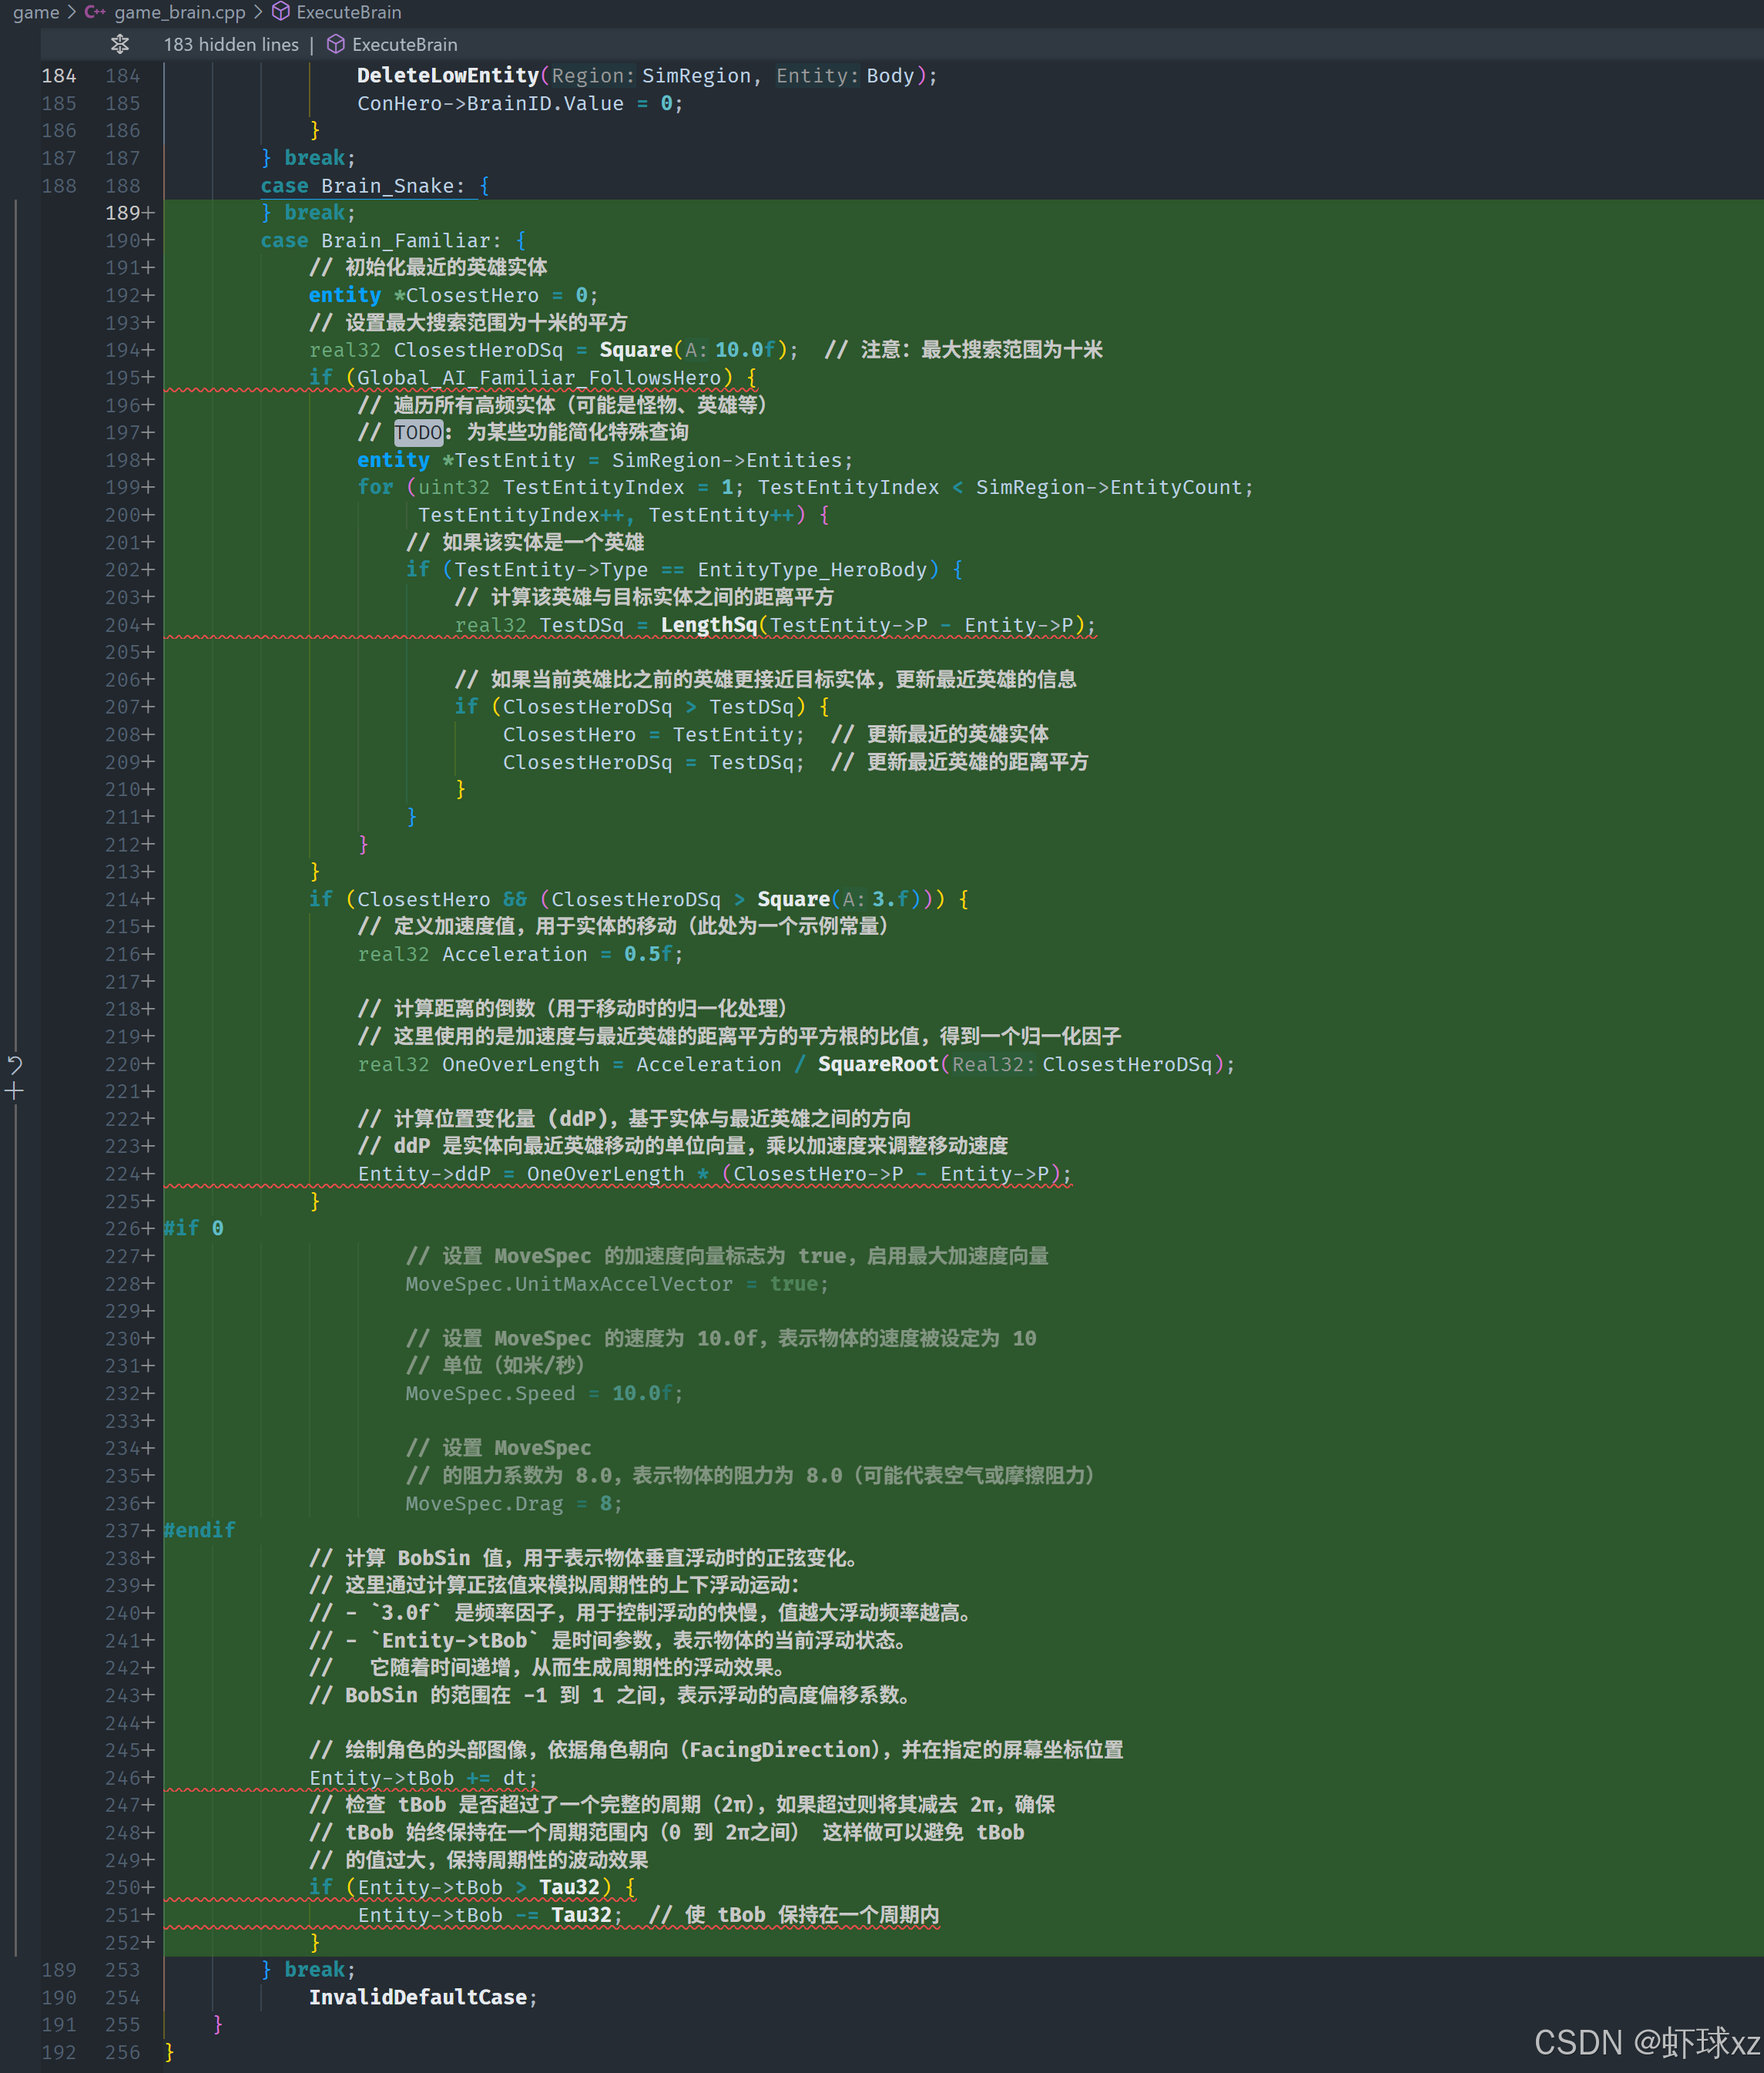
Task: Click the highlighted TODO keyword
Action: [418, 432]
